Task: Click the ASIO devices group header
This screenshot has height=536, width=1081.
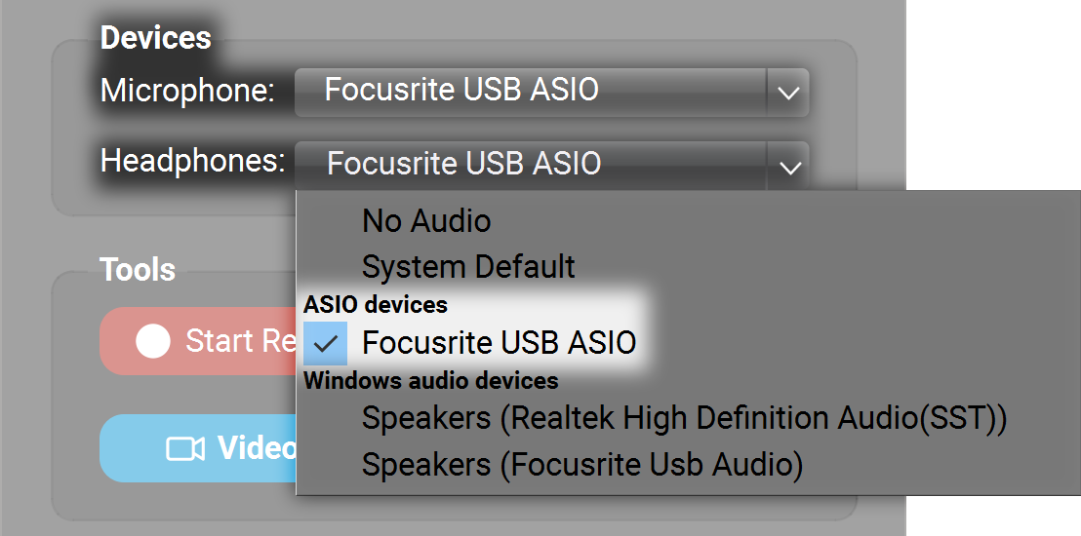Action: point(376,305)
